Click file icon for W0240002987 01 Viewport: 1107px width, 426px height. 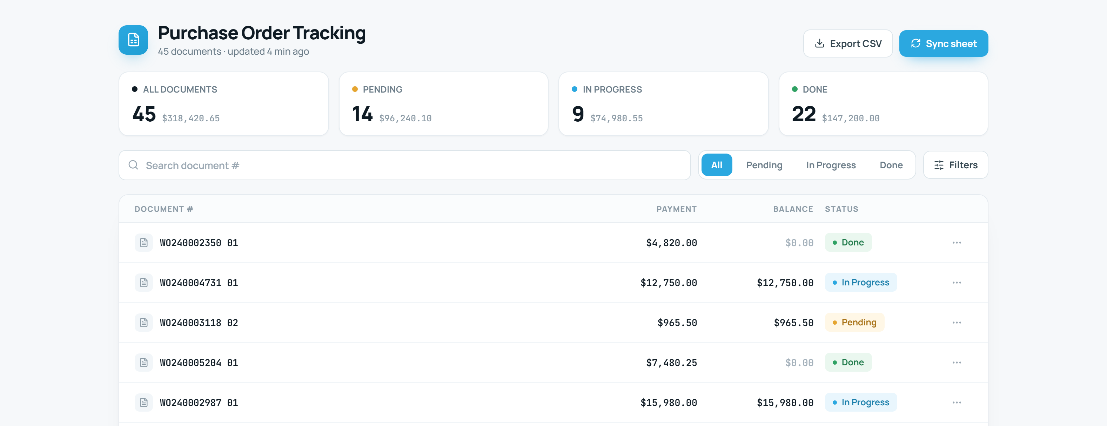pos(143,403)
